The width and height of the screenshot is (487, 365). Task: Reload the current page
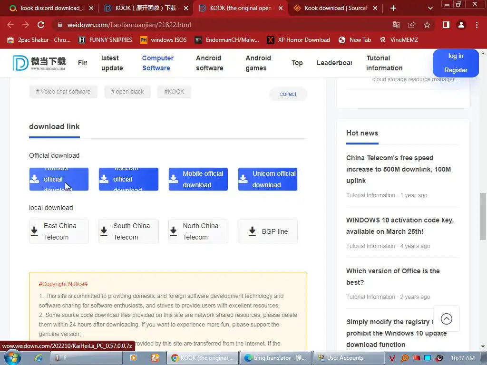coord(41,25)
